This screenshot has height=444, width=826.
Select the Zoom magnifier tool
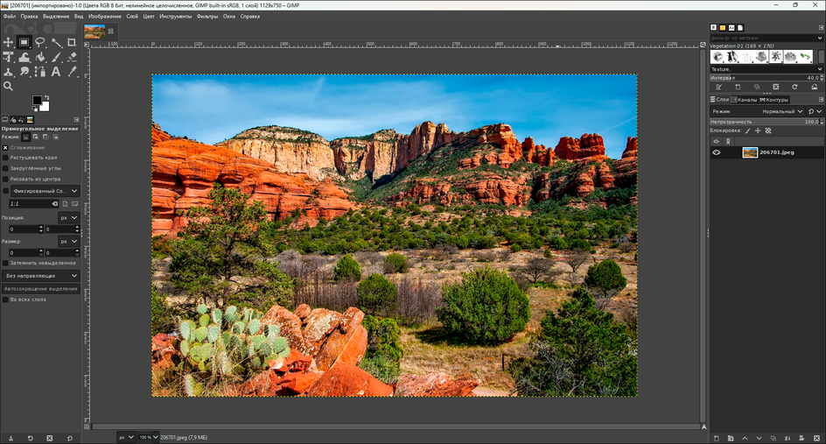[9, 86]
